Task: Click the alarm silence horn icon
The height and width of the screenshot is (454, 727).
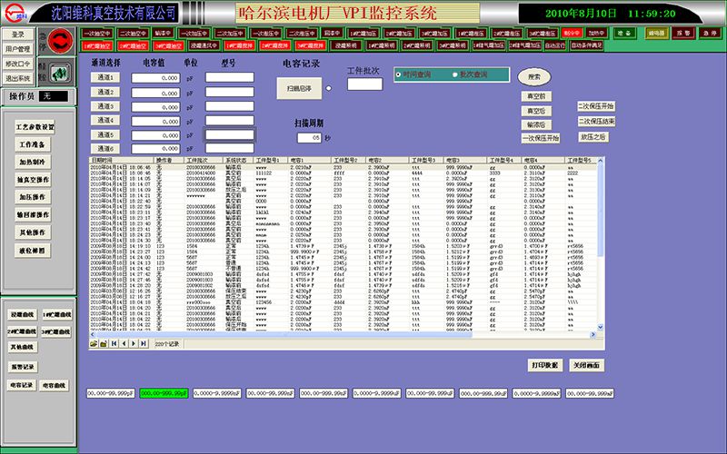Action: tap(61, 73)
